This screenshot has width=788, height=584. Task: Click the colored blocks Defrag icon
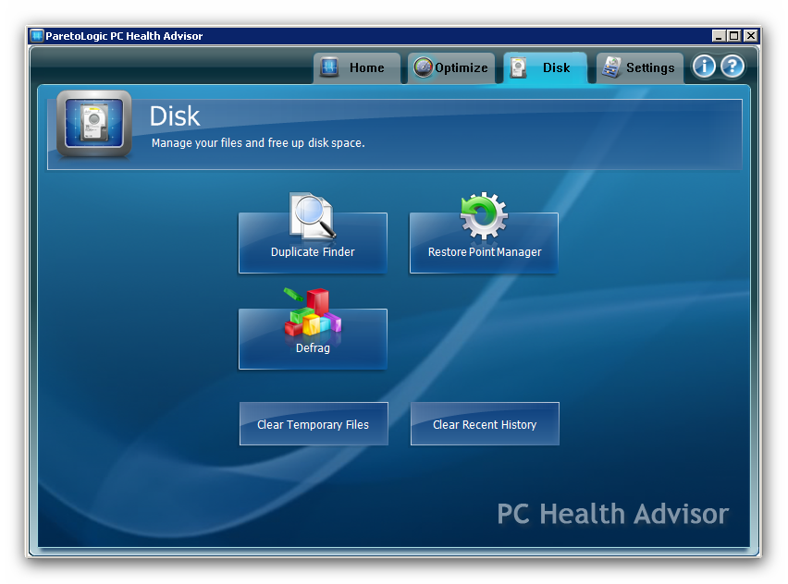[x=313, y=312]
